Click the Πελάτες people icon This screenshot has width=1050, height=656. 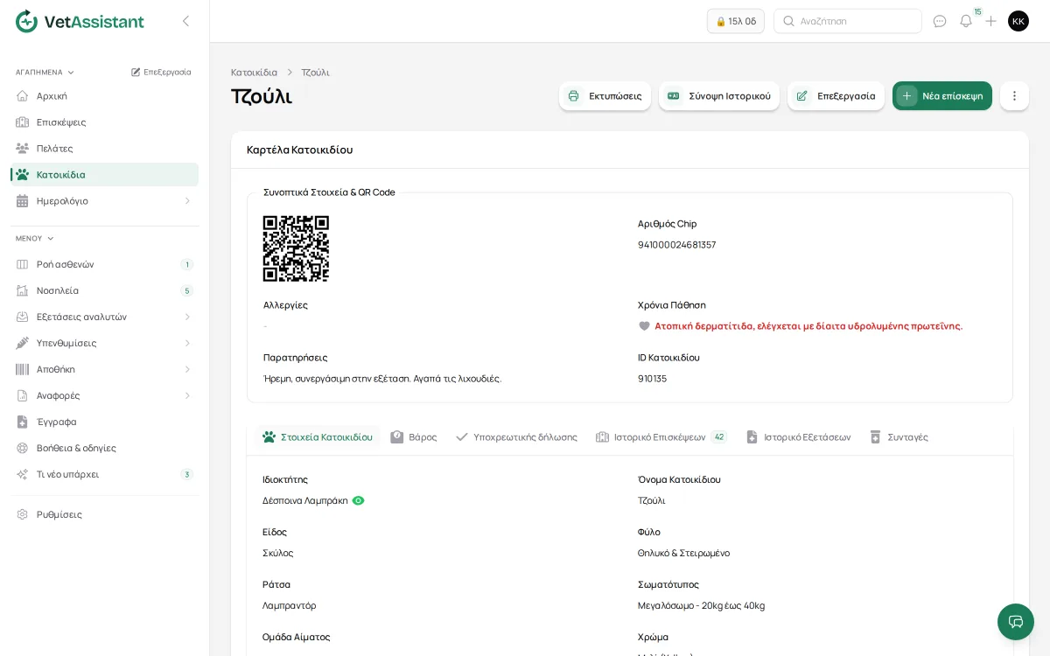[x=23, y=149]
